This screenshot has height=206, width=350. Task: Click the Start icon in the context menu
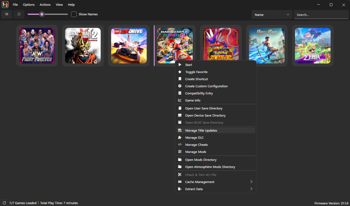click(x=179, y=65)
